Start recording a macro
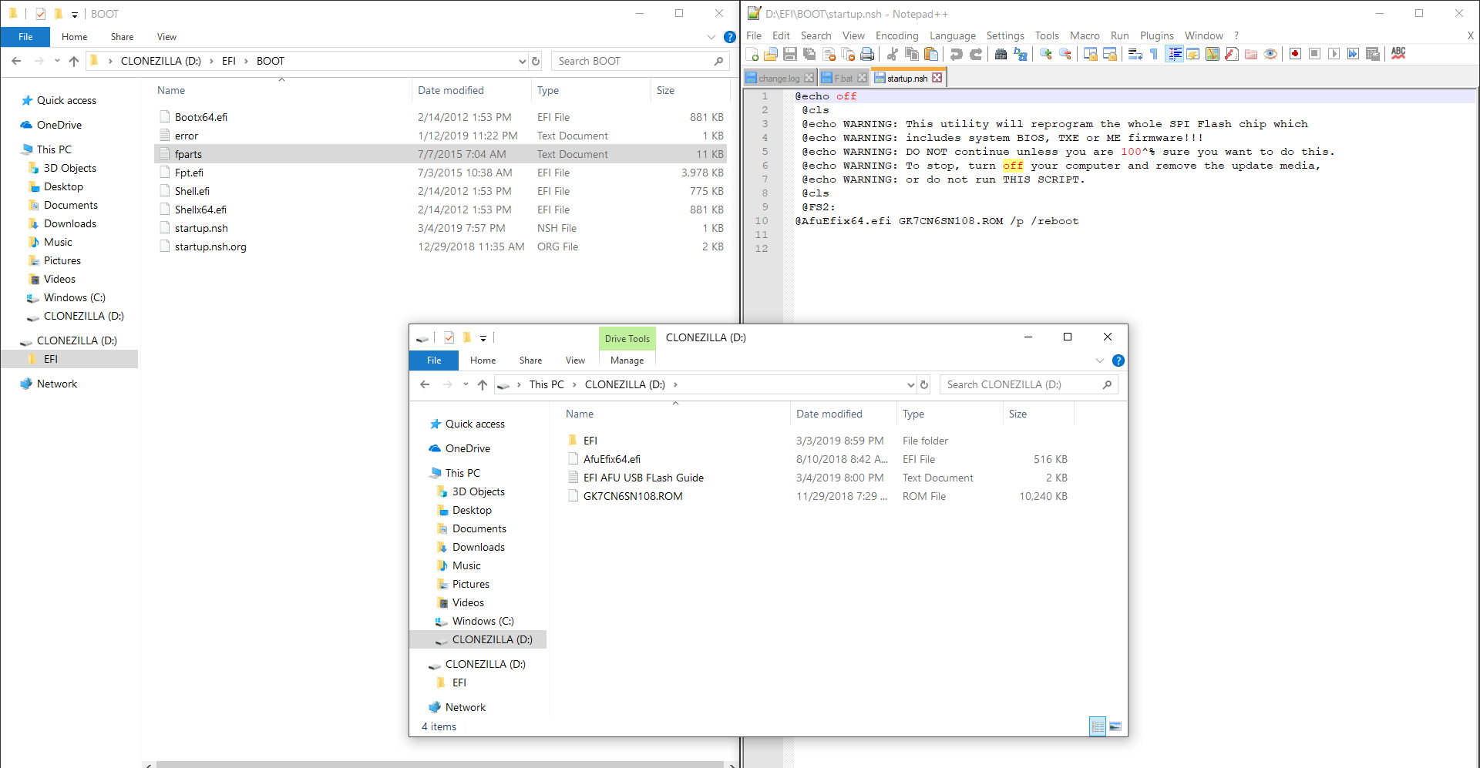Screen dimensions: 1480x768 [x=1295, y=54]
